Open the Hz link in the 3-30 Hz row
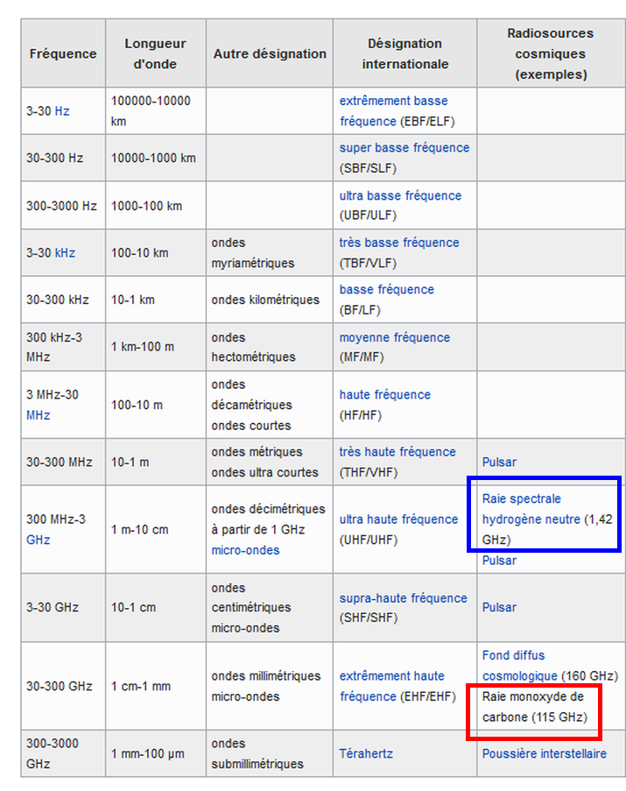Screen dimensions: 626x791 (x=62, y=111)
